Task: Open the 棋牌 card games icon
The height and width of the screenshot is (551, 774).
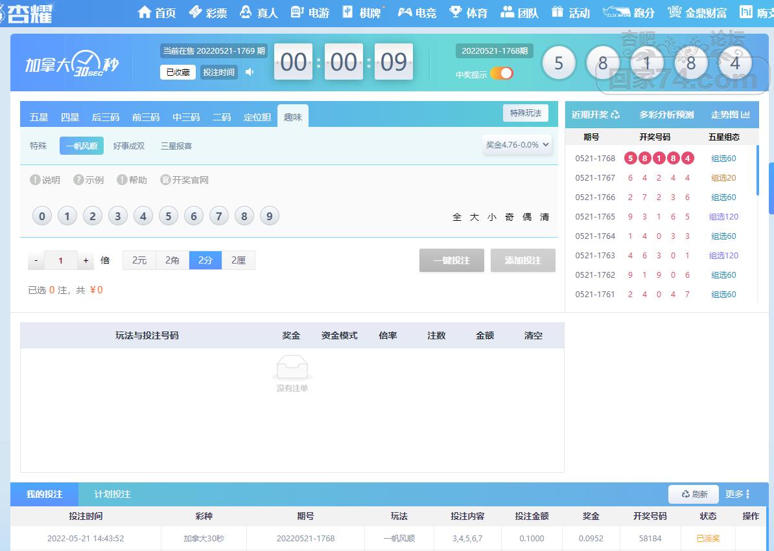Action: point(348,12)
